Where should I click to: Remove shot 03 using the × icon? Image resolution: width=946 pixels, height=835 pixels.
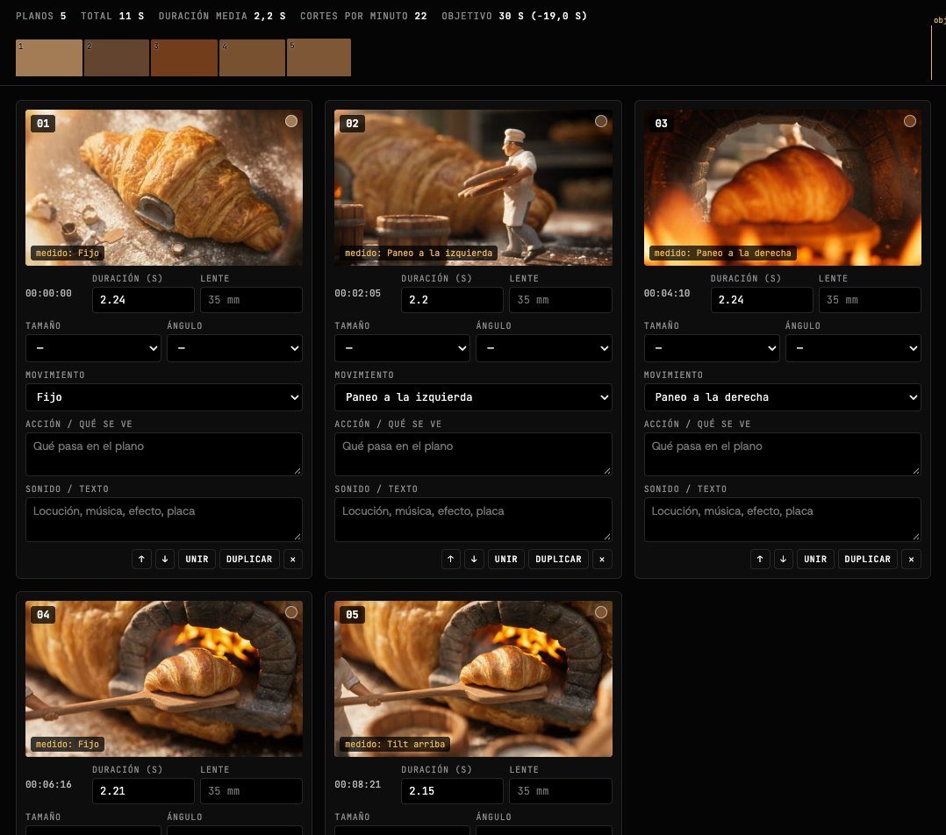(x=911, y=559)
